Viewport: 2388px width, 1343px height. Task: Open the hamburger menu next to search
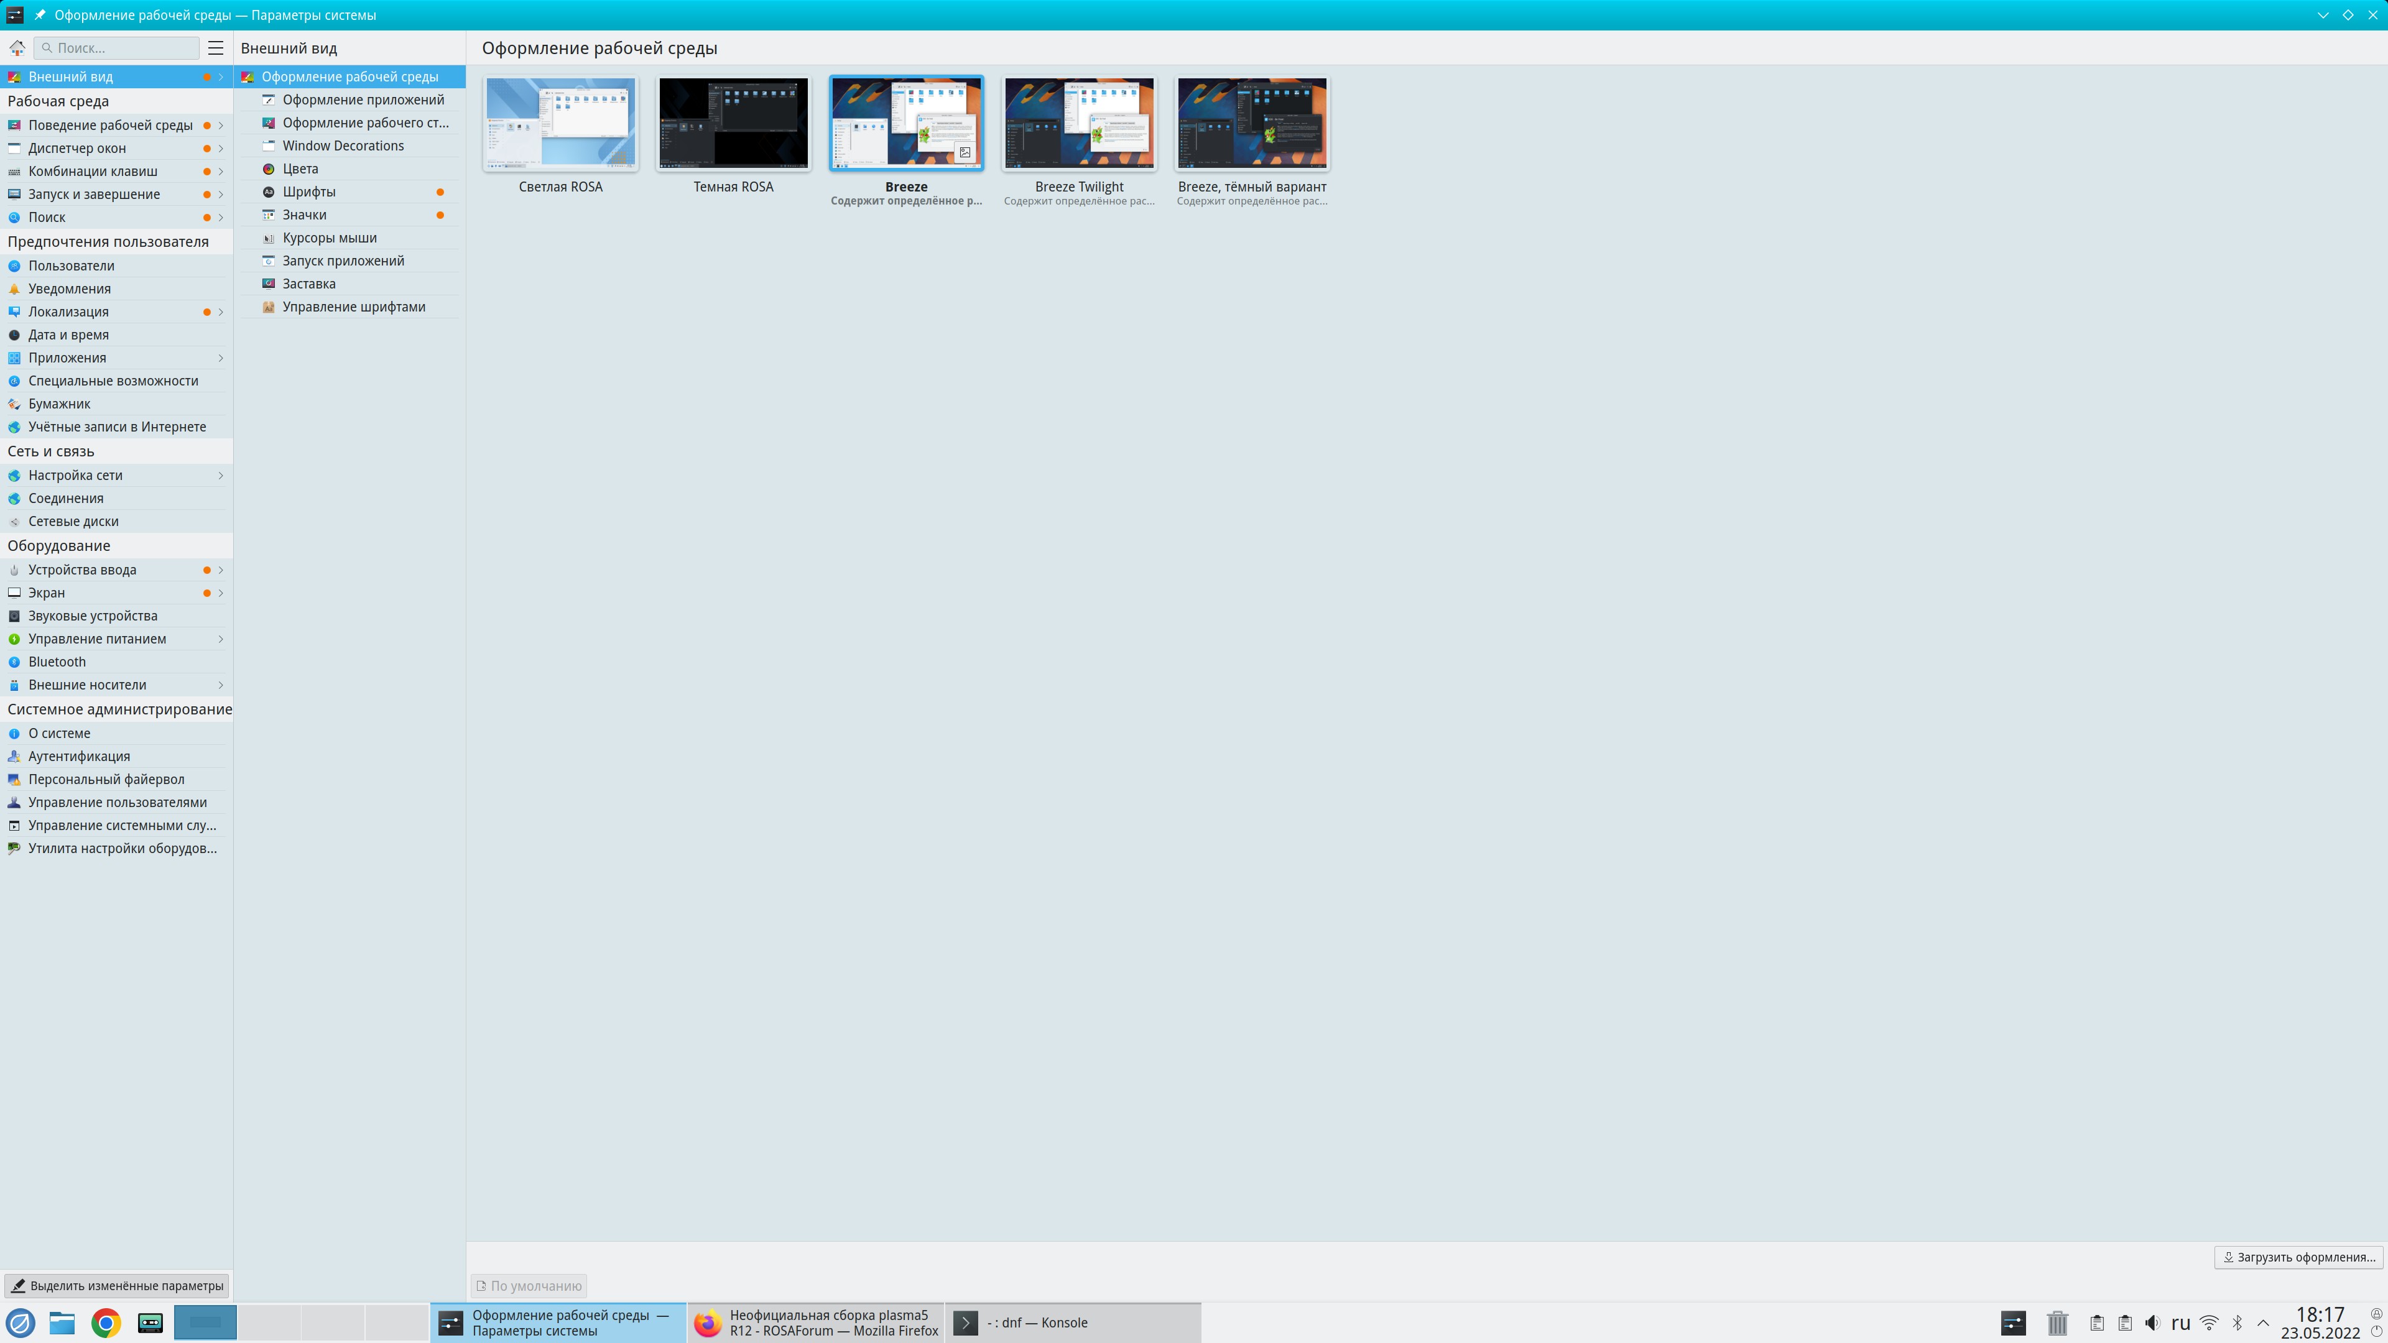(x=215, y=47)
